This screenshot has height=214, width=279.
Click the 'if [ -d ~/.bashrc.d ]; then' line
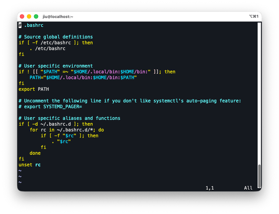pos(56,124)
